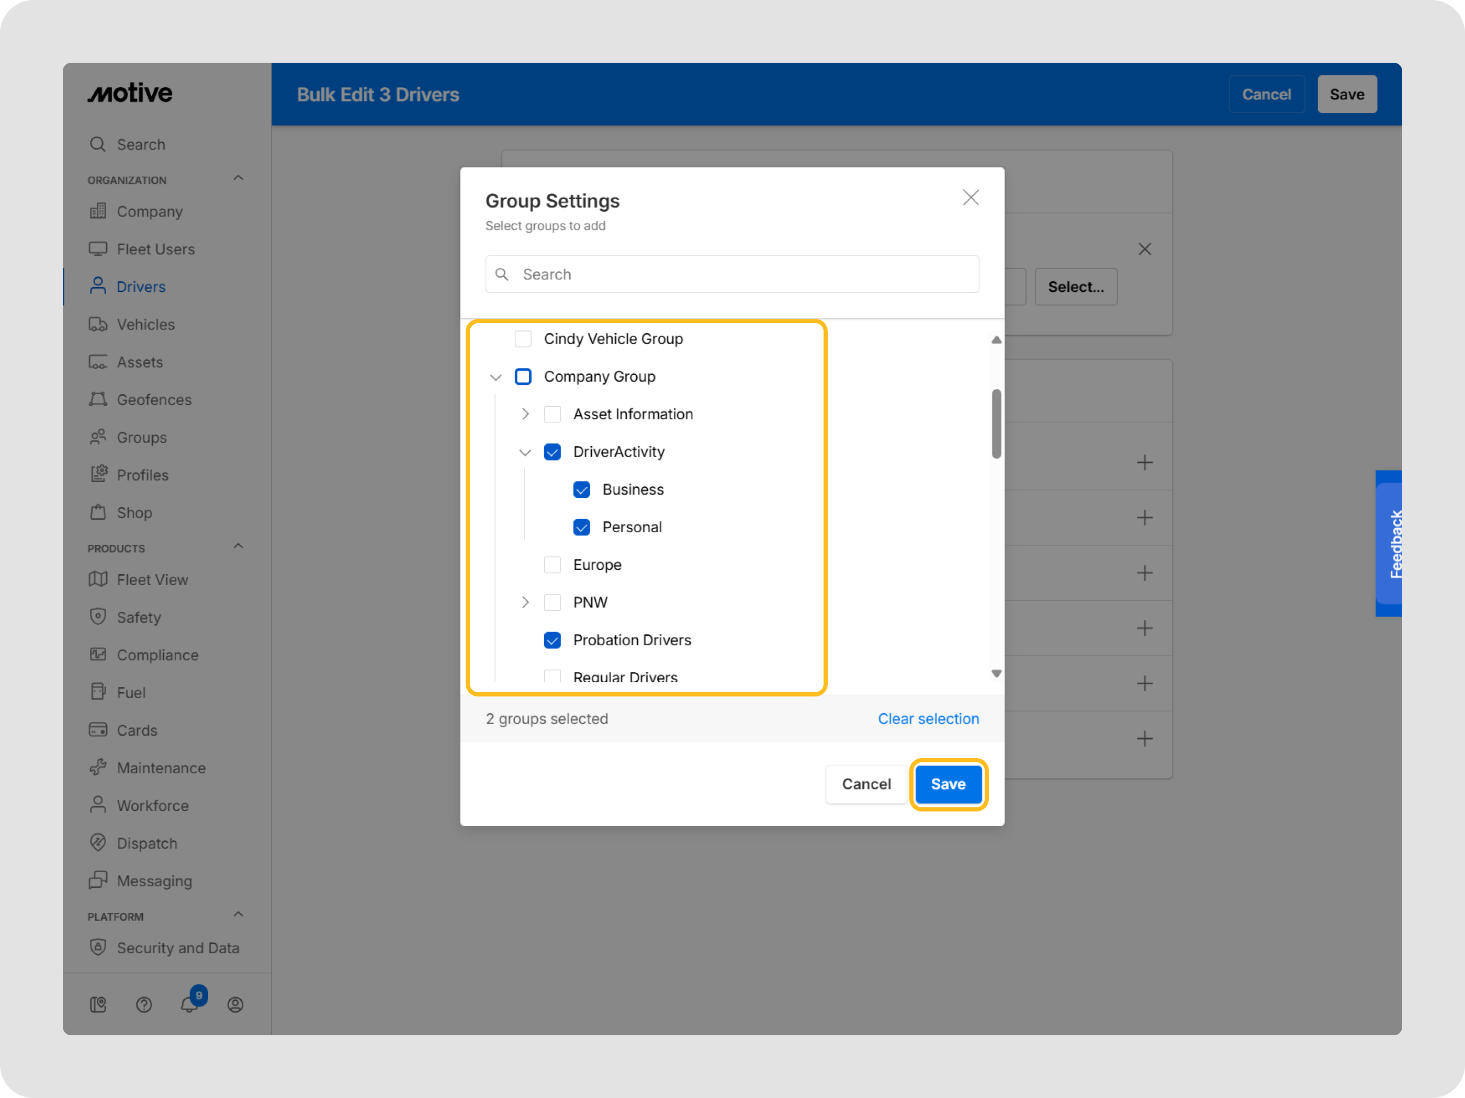Click the Safety shield icon in sidebar
This screenshot has height=1098, width=1465.
click(x=98, y=617)
